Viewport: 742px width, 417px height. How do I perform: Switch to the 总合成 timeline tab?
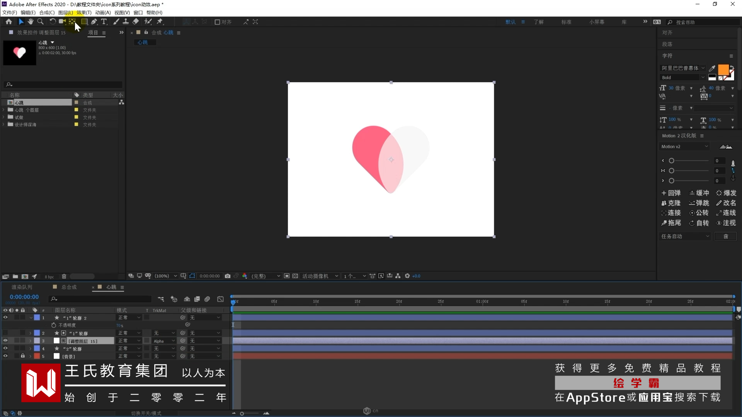tap(69, 287)
